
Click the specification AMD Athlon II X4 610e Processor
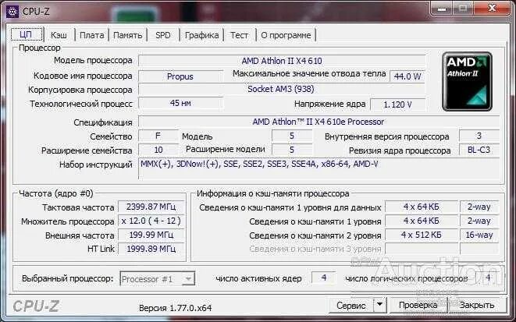pos(318,122)
